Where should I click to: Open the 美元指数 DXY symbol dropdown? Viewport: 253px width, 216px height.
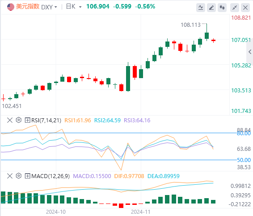(37, 7)
